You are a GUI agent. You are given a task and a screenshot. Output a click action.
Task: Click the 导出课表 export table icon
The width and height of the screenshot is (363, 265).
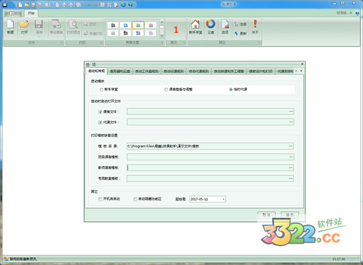point(56,27)
